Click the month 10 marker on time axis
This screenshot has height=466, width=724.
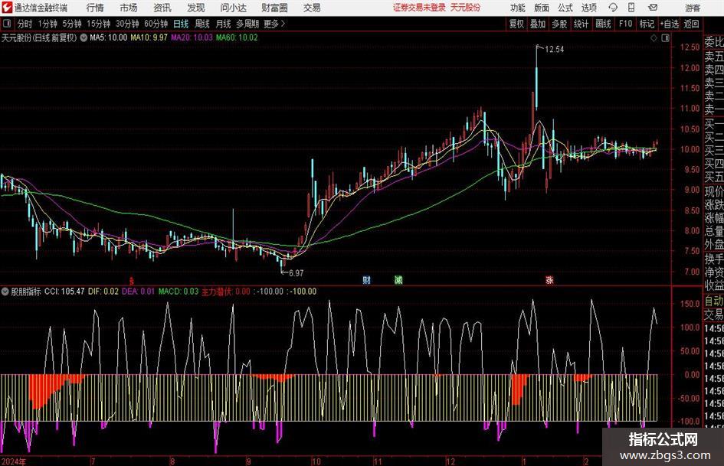(316, 461)
